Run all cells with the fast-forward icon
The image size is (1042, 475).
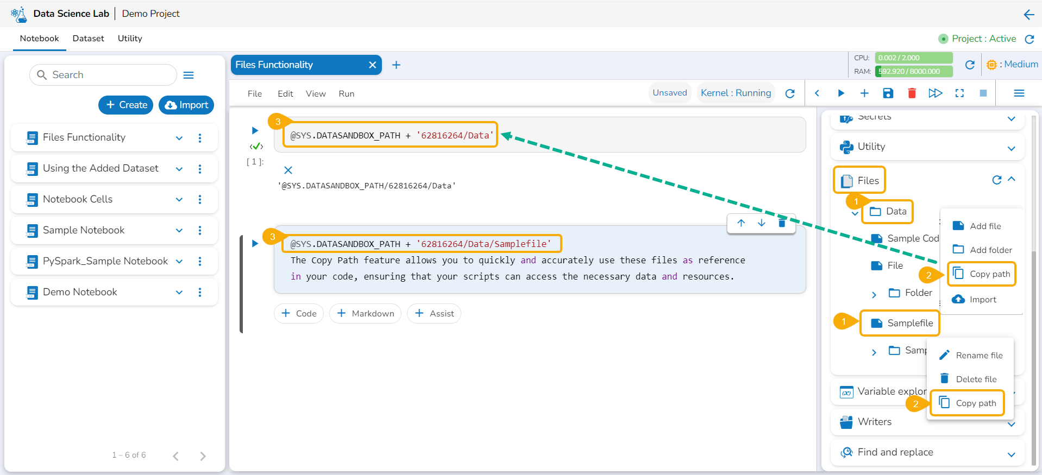coord(935,93)
